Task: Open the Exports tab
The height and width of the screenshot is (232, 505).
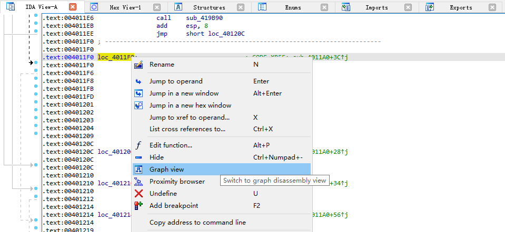Action: point(461,7)
